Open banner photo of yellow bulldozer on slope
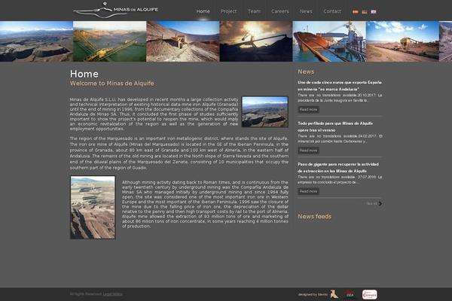452x301 pixels. (x=183, y=41)
